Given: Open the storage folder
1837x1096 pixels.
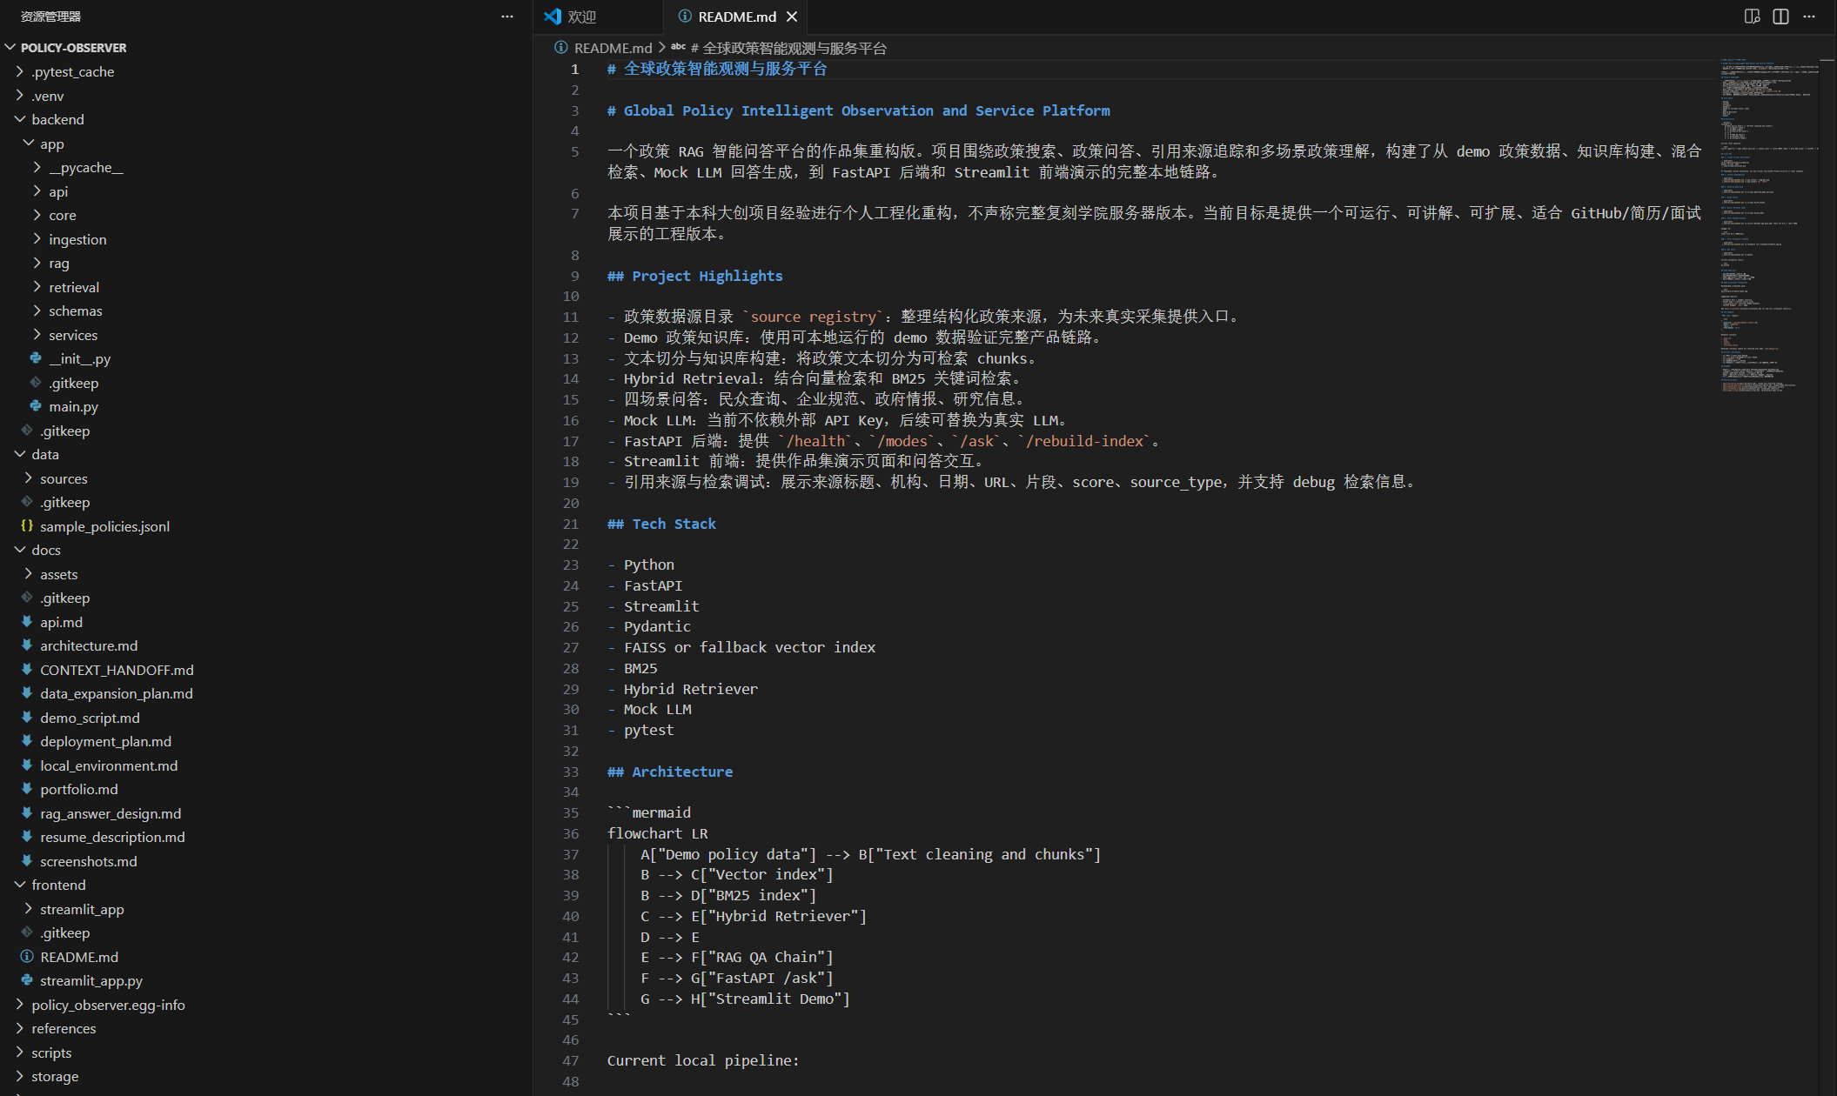Looking at the screenshot, I should pos(55,1076).
